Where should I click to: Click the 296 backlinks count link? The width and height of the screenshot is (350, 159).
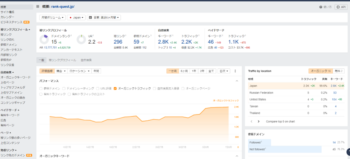(x=118, y=42)
